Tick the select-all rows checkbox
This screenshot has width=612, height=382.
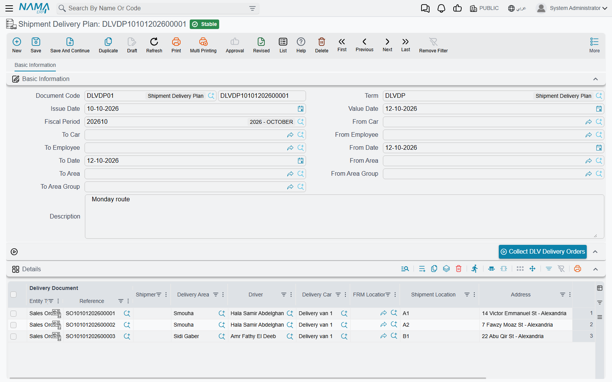tap(13, 295)
